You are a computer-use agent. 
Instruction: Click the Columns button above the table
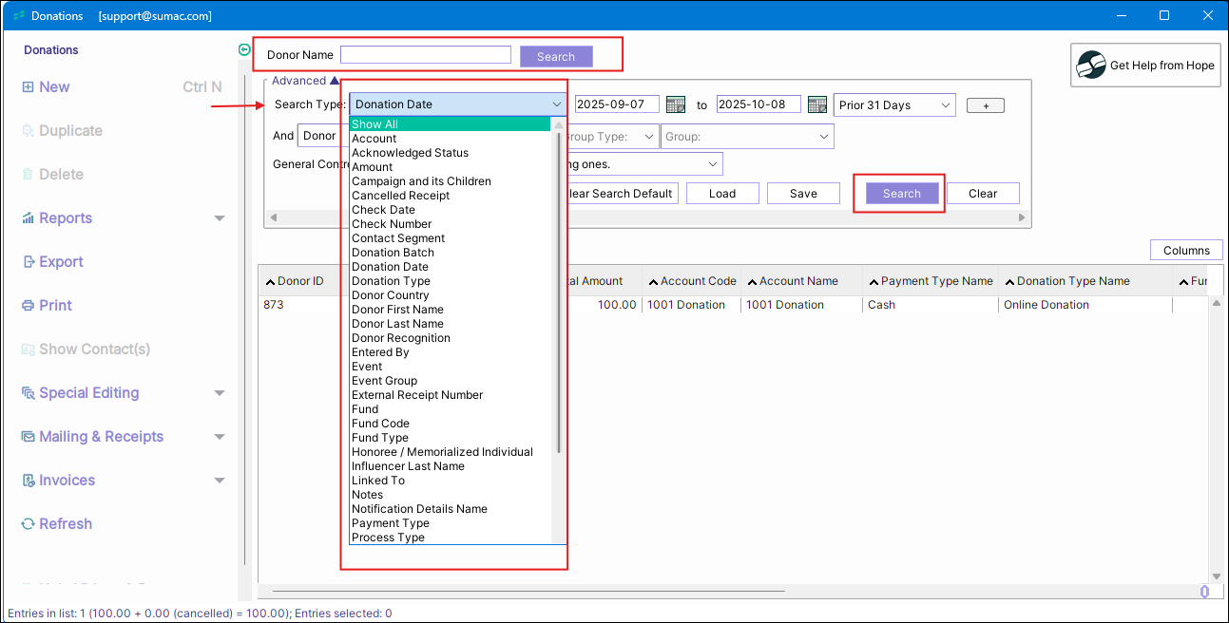coord(1185,251)
